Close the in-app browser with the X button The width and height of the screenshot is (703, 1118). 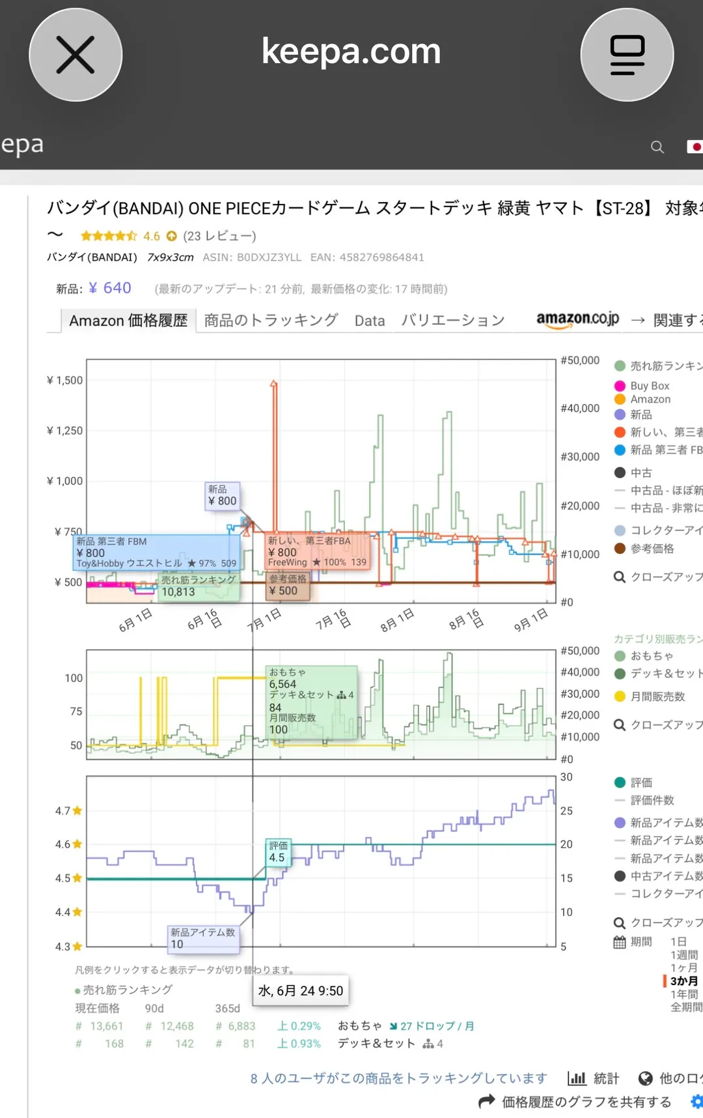pyautogui.click(x=76, y=55)
